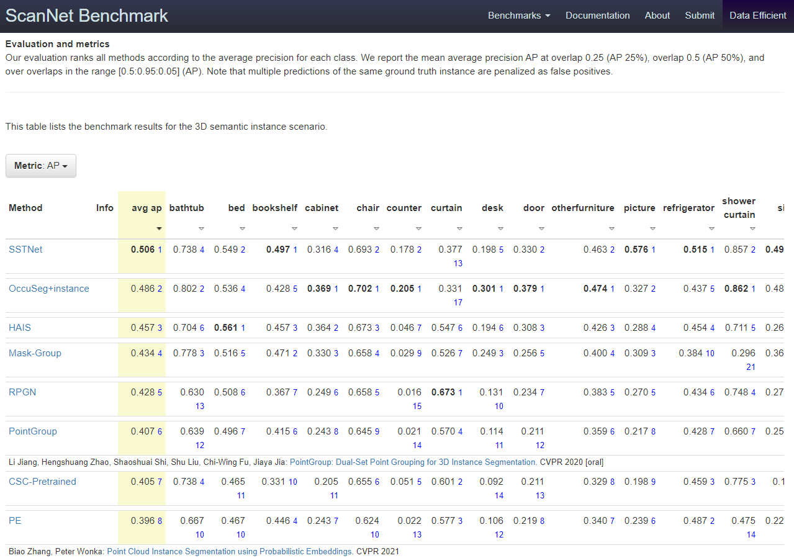Open the SSTNet method link
Image resolution: width=794 pixels, height=558 pixels.
[25, 250]
